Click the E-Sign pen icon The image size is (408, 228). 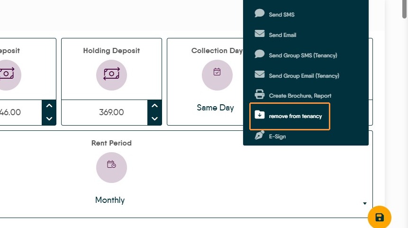[x=259, y=136]
